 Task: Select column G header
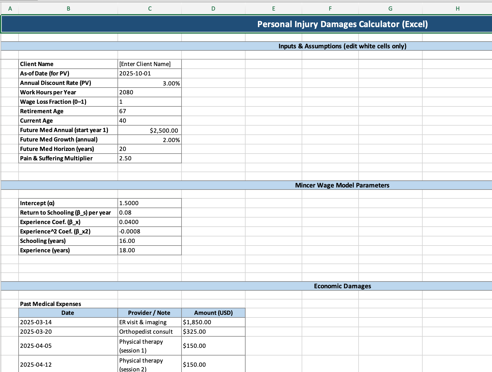(x=390, y=9)
